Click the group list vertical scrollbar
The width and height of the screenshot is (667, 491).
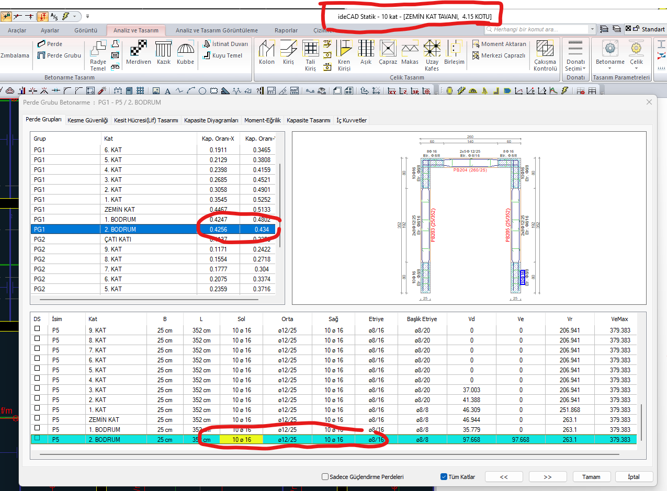280,205
